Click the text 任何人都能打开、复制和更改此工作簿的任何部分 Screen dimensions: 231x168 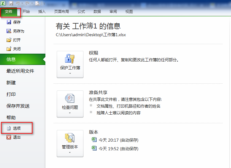click(134, 60)
